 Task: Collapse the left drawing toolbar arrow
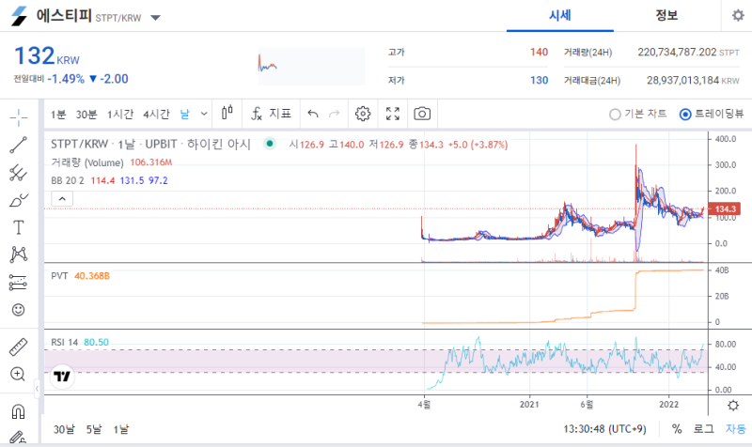pos(37,389)
